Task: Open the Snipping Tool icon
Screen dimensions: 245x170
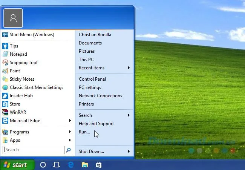Action: tap(5, 63)
